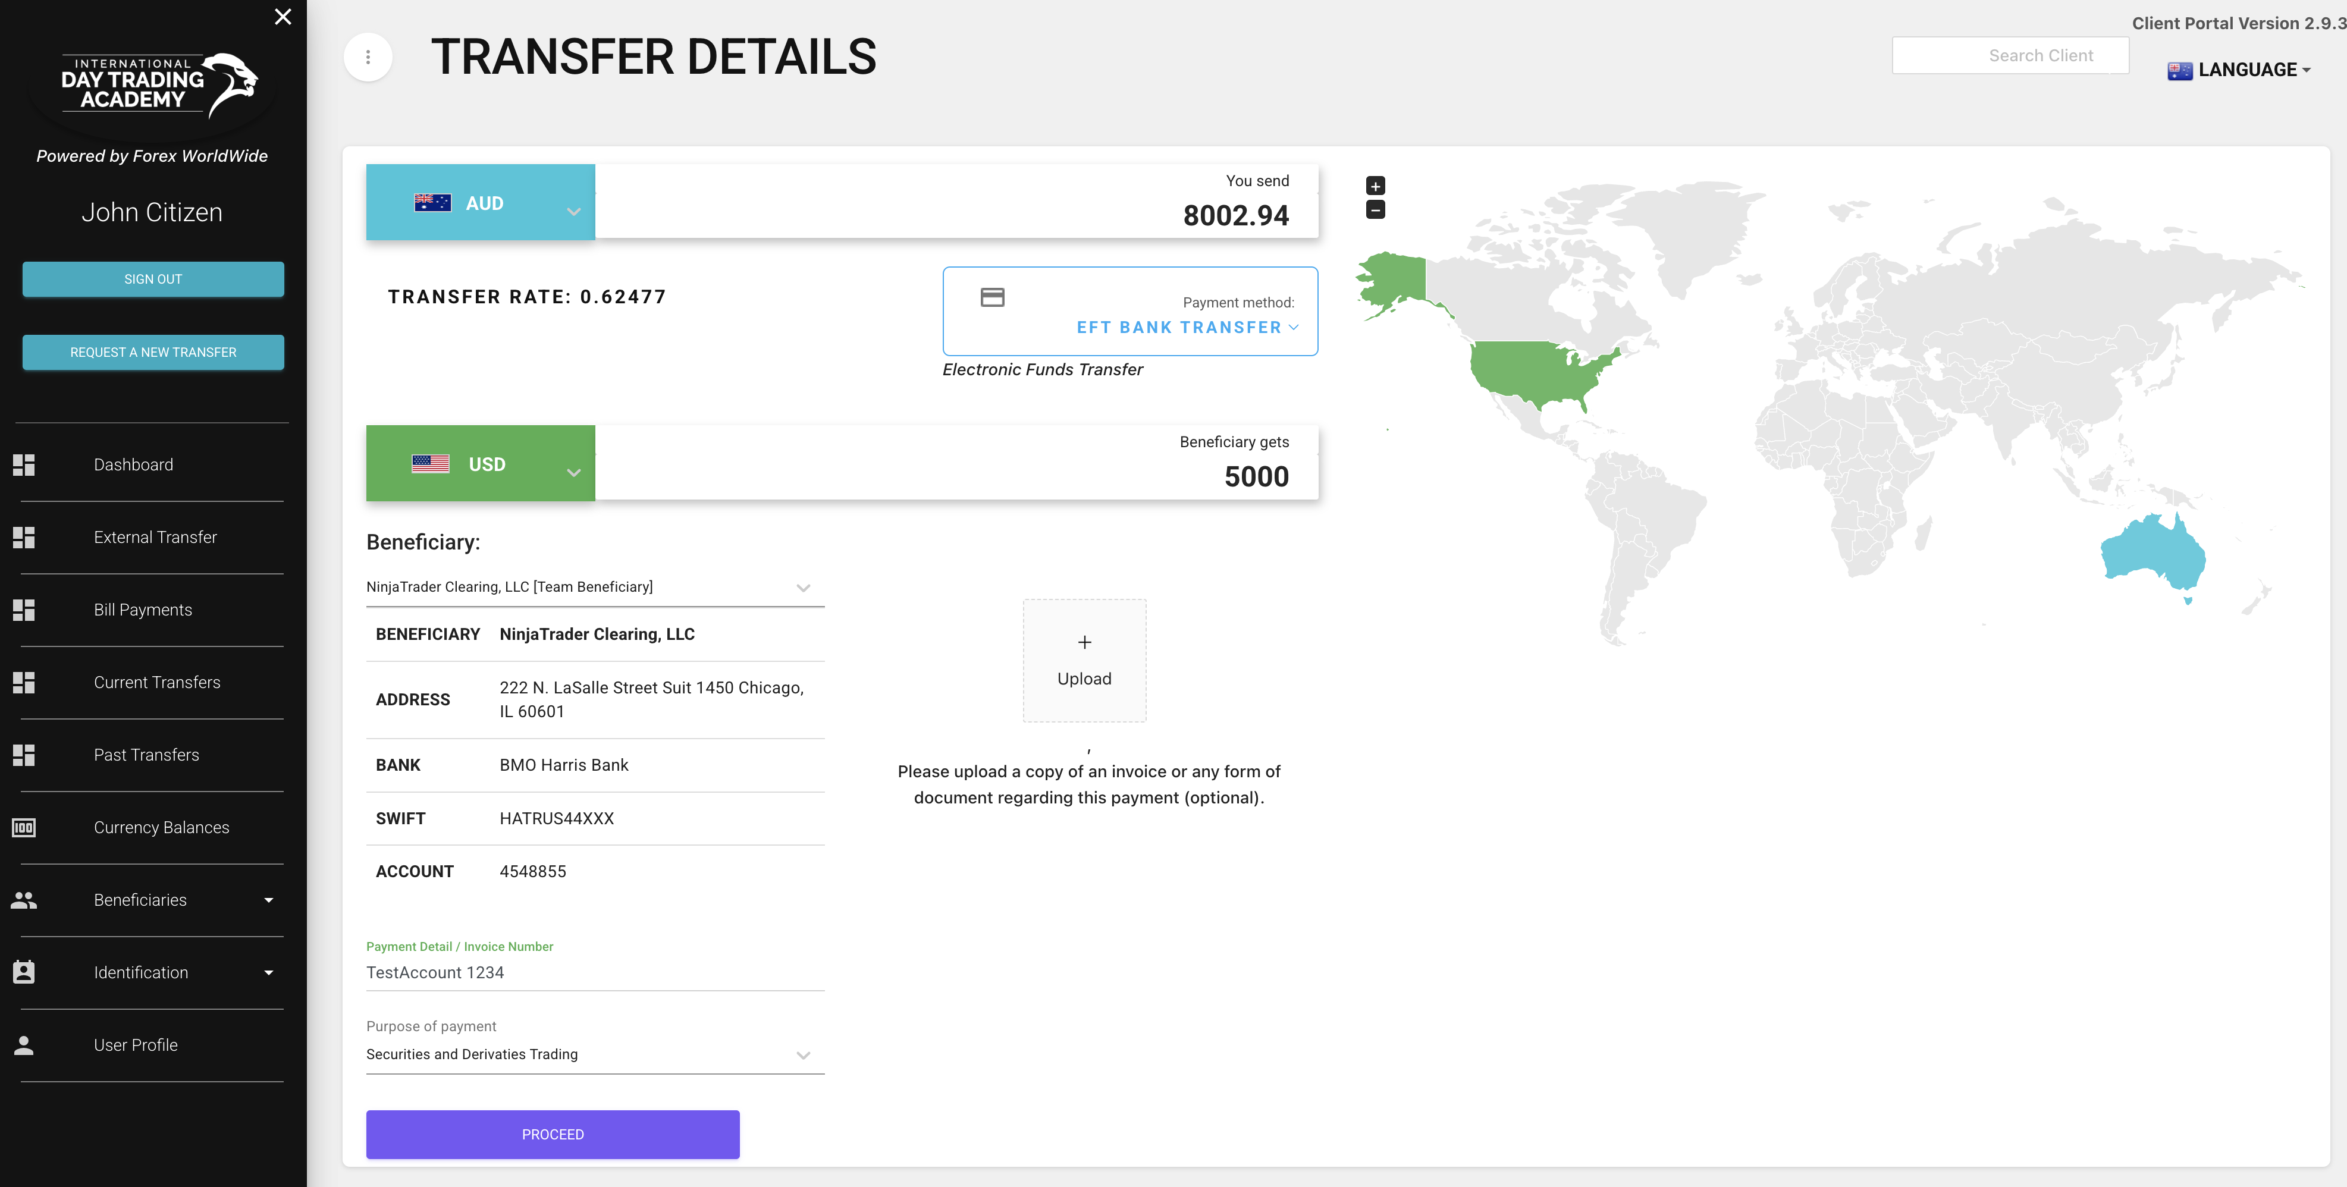Image resolution: width=2347 pixels, height=1187 pixels.
Task: Click Request a New Transfer button
Action: pyautogui.click(x=153, y=353)
